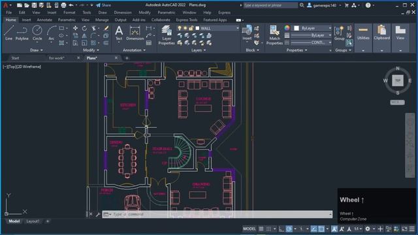The image size is (418, 235).
Task: Select the Dimension tool
Action: [135, 33]
